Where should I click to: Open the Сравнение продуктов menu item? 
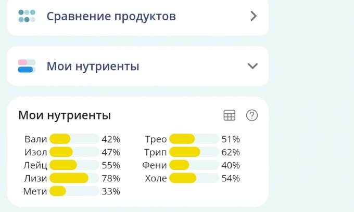pyautogui.click(x=111, y=16)
